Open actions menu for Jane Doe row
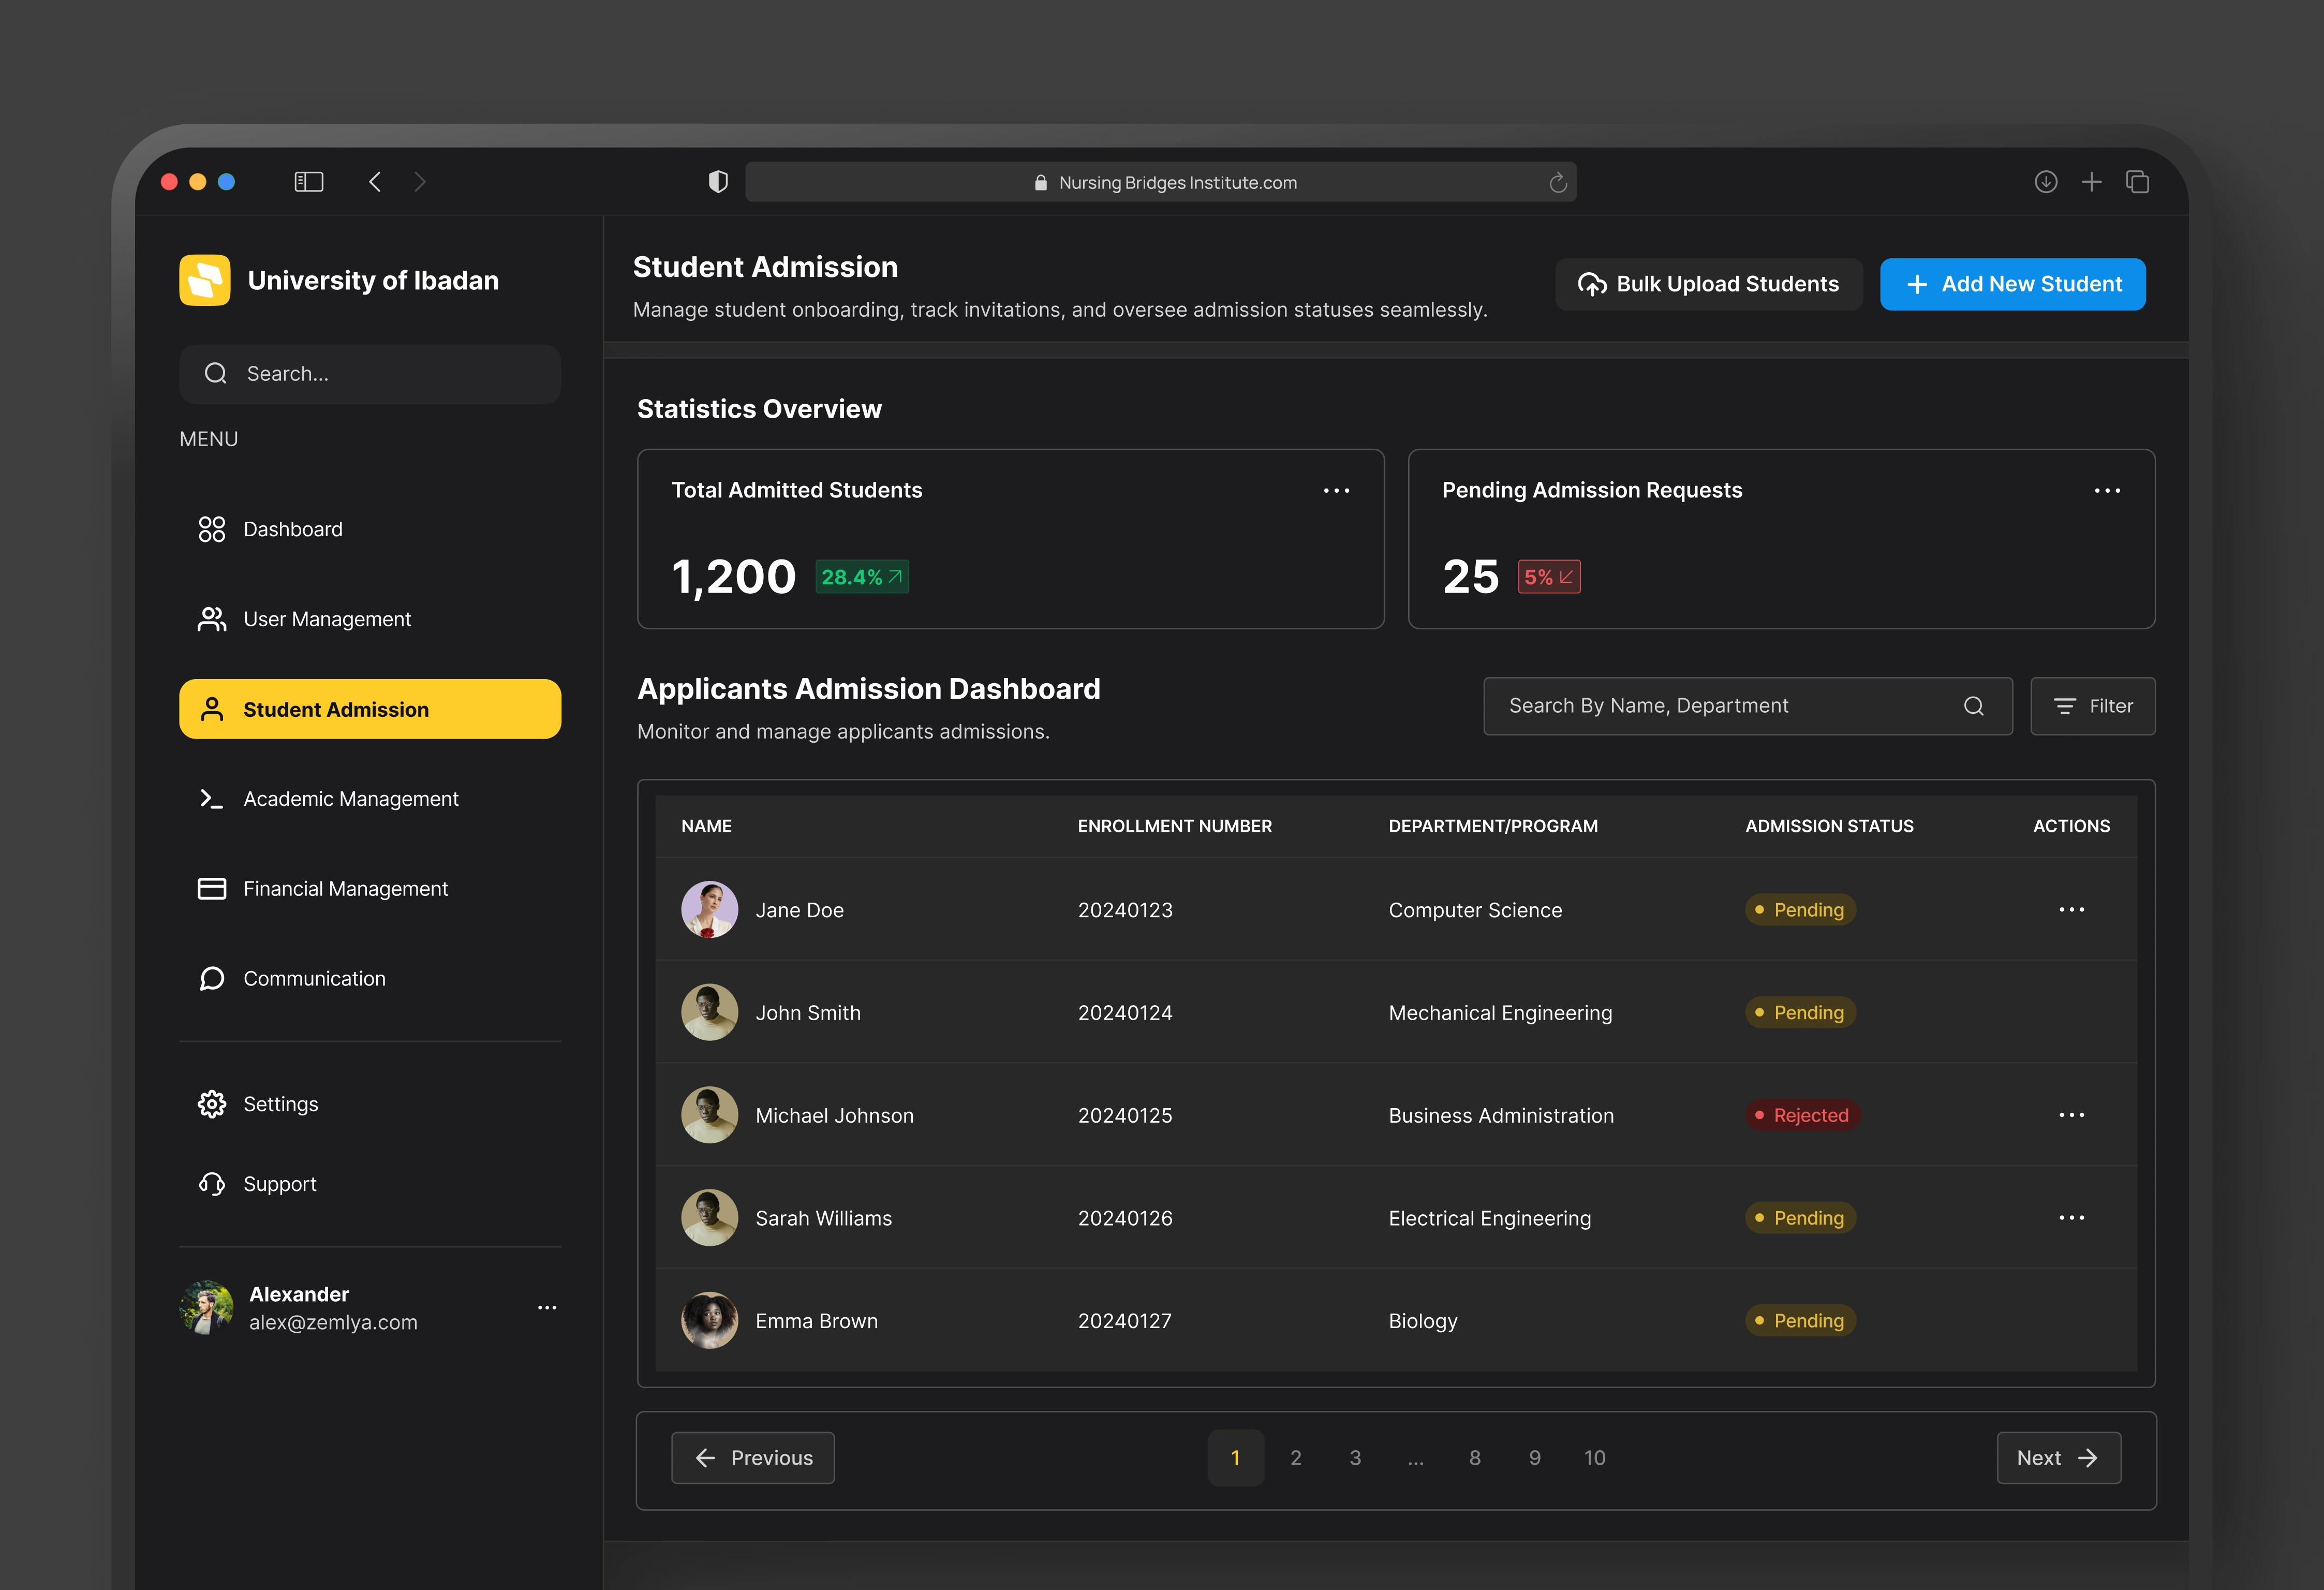The width and height of the screenshot is (2324, 1590). [x=2071, y=910]
